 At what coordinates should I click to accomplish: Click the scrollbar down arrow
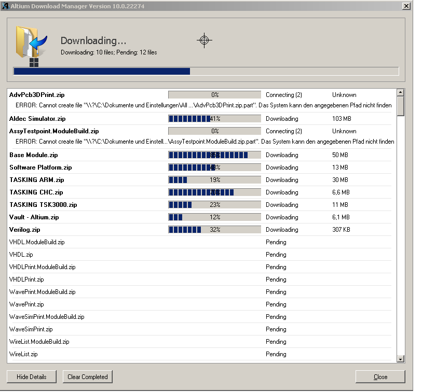point(400,359)
